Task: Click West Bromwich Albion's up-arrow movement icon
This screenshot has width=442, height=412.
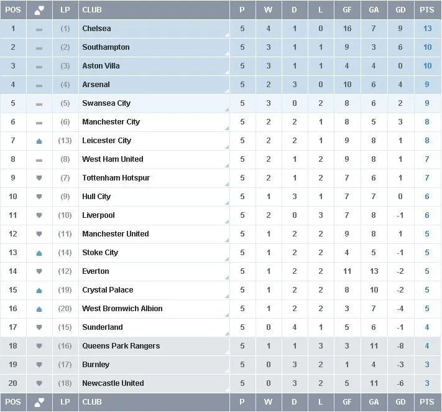Action: coord(39,309)
